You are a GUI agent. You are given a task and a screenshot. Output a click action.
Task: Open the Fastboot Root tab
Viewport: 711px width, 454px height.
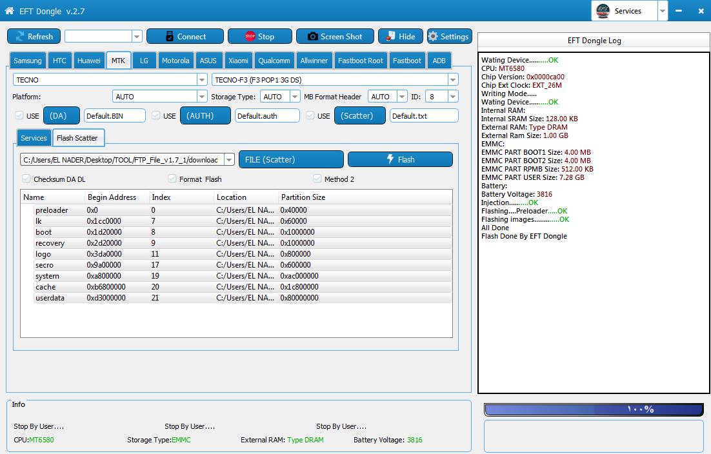click(x=361, y=60)
